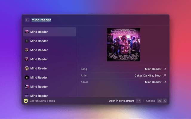Image resolution: width=191 pixels, height=119 pixels.
Task: Open the Actions menu
Action: pyautogui.click(x=150, y=101)
